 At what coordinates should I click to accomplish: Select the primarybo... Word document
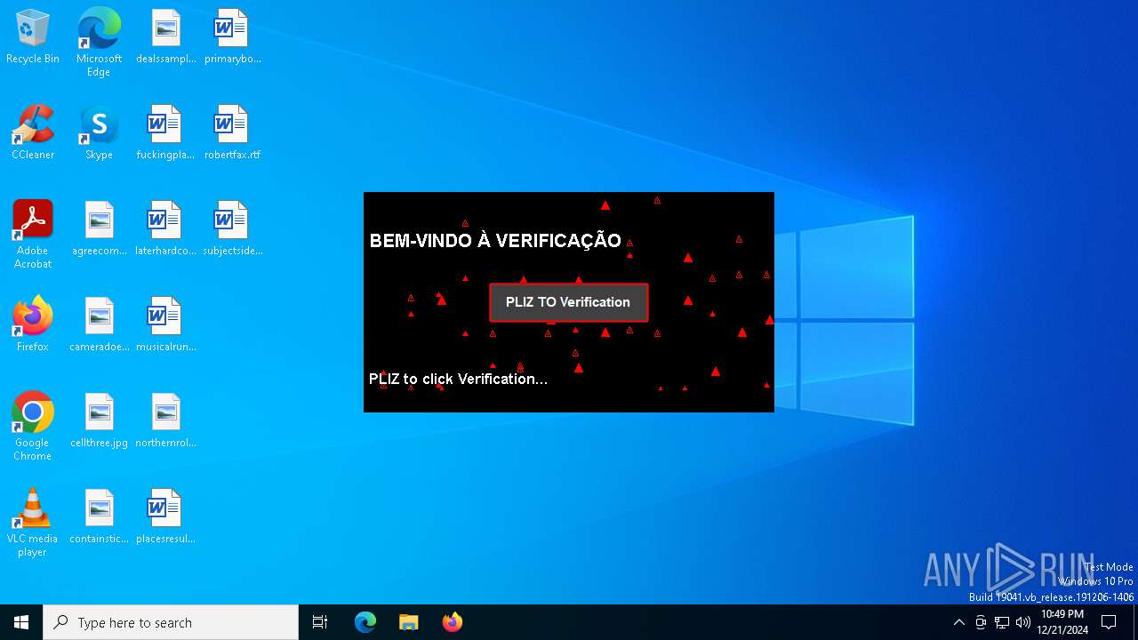(x=232, y=37)
